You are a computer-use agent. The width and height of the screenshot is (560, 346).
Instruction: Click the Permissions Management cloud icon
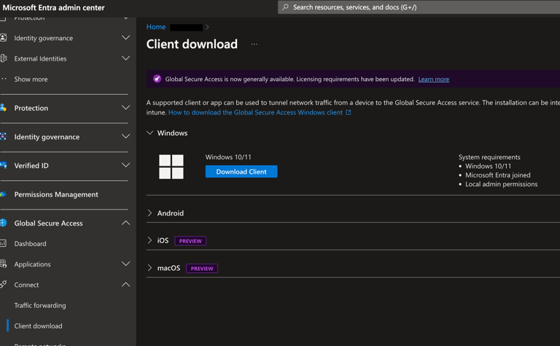(3, 194)
